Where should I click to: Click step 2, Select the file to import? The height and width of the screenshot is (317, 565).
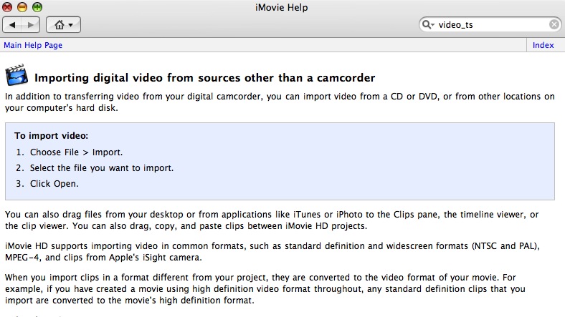pos(102,168)
